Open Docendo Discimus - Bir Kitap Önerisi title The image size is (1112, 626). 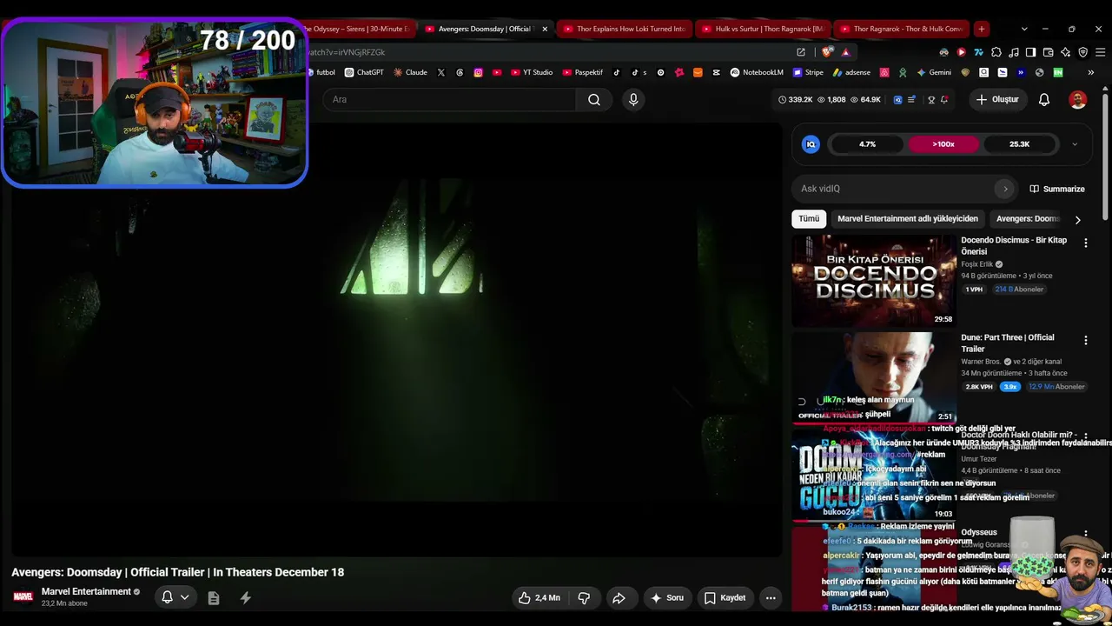click(x=1014, y=246)
